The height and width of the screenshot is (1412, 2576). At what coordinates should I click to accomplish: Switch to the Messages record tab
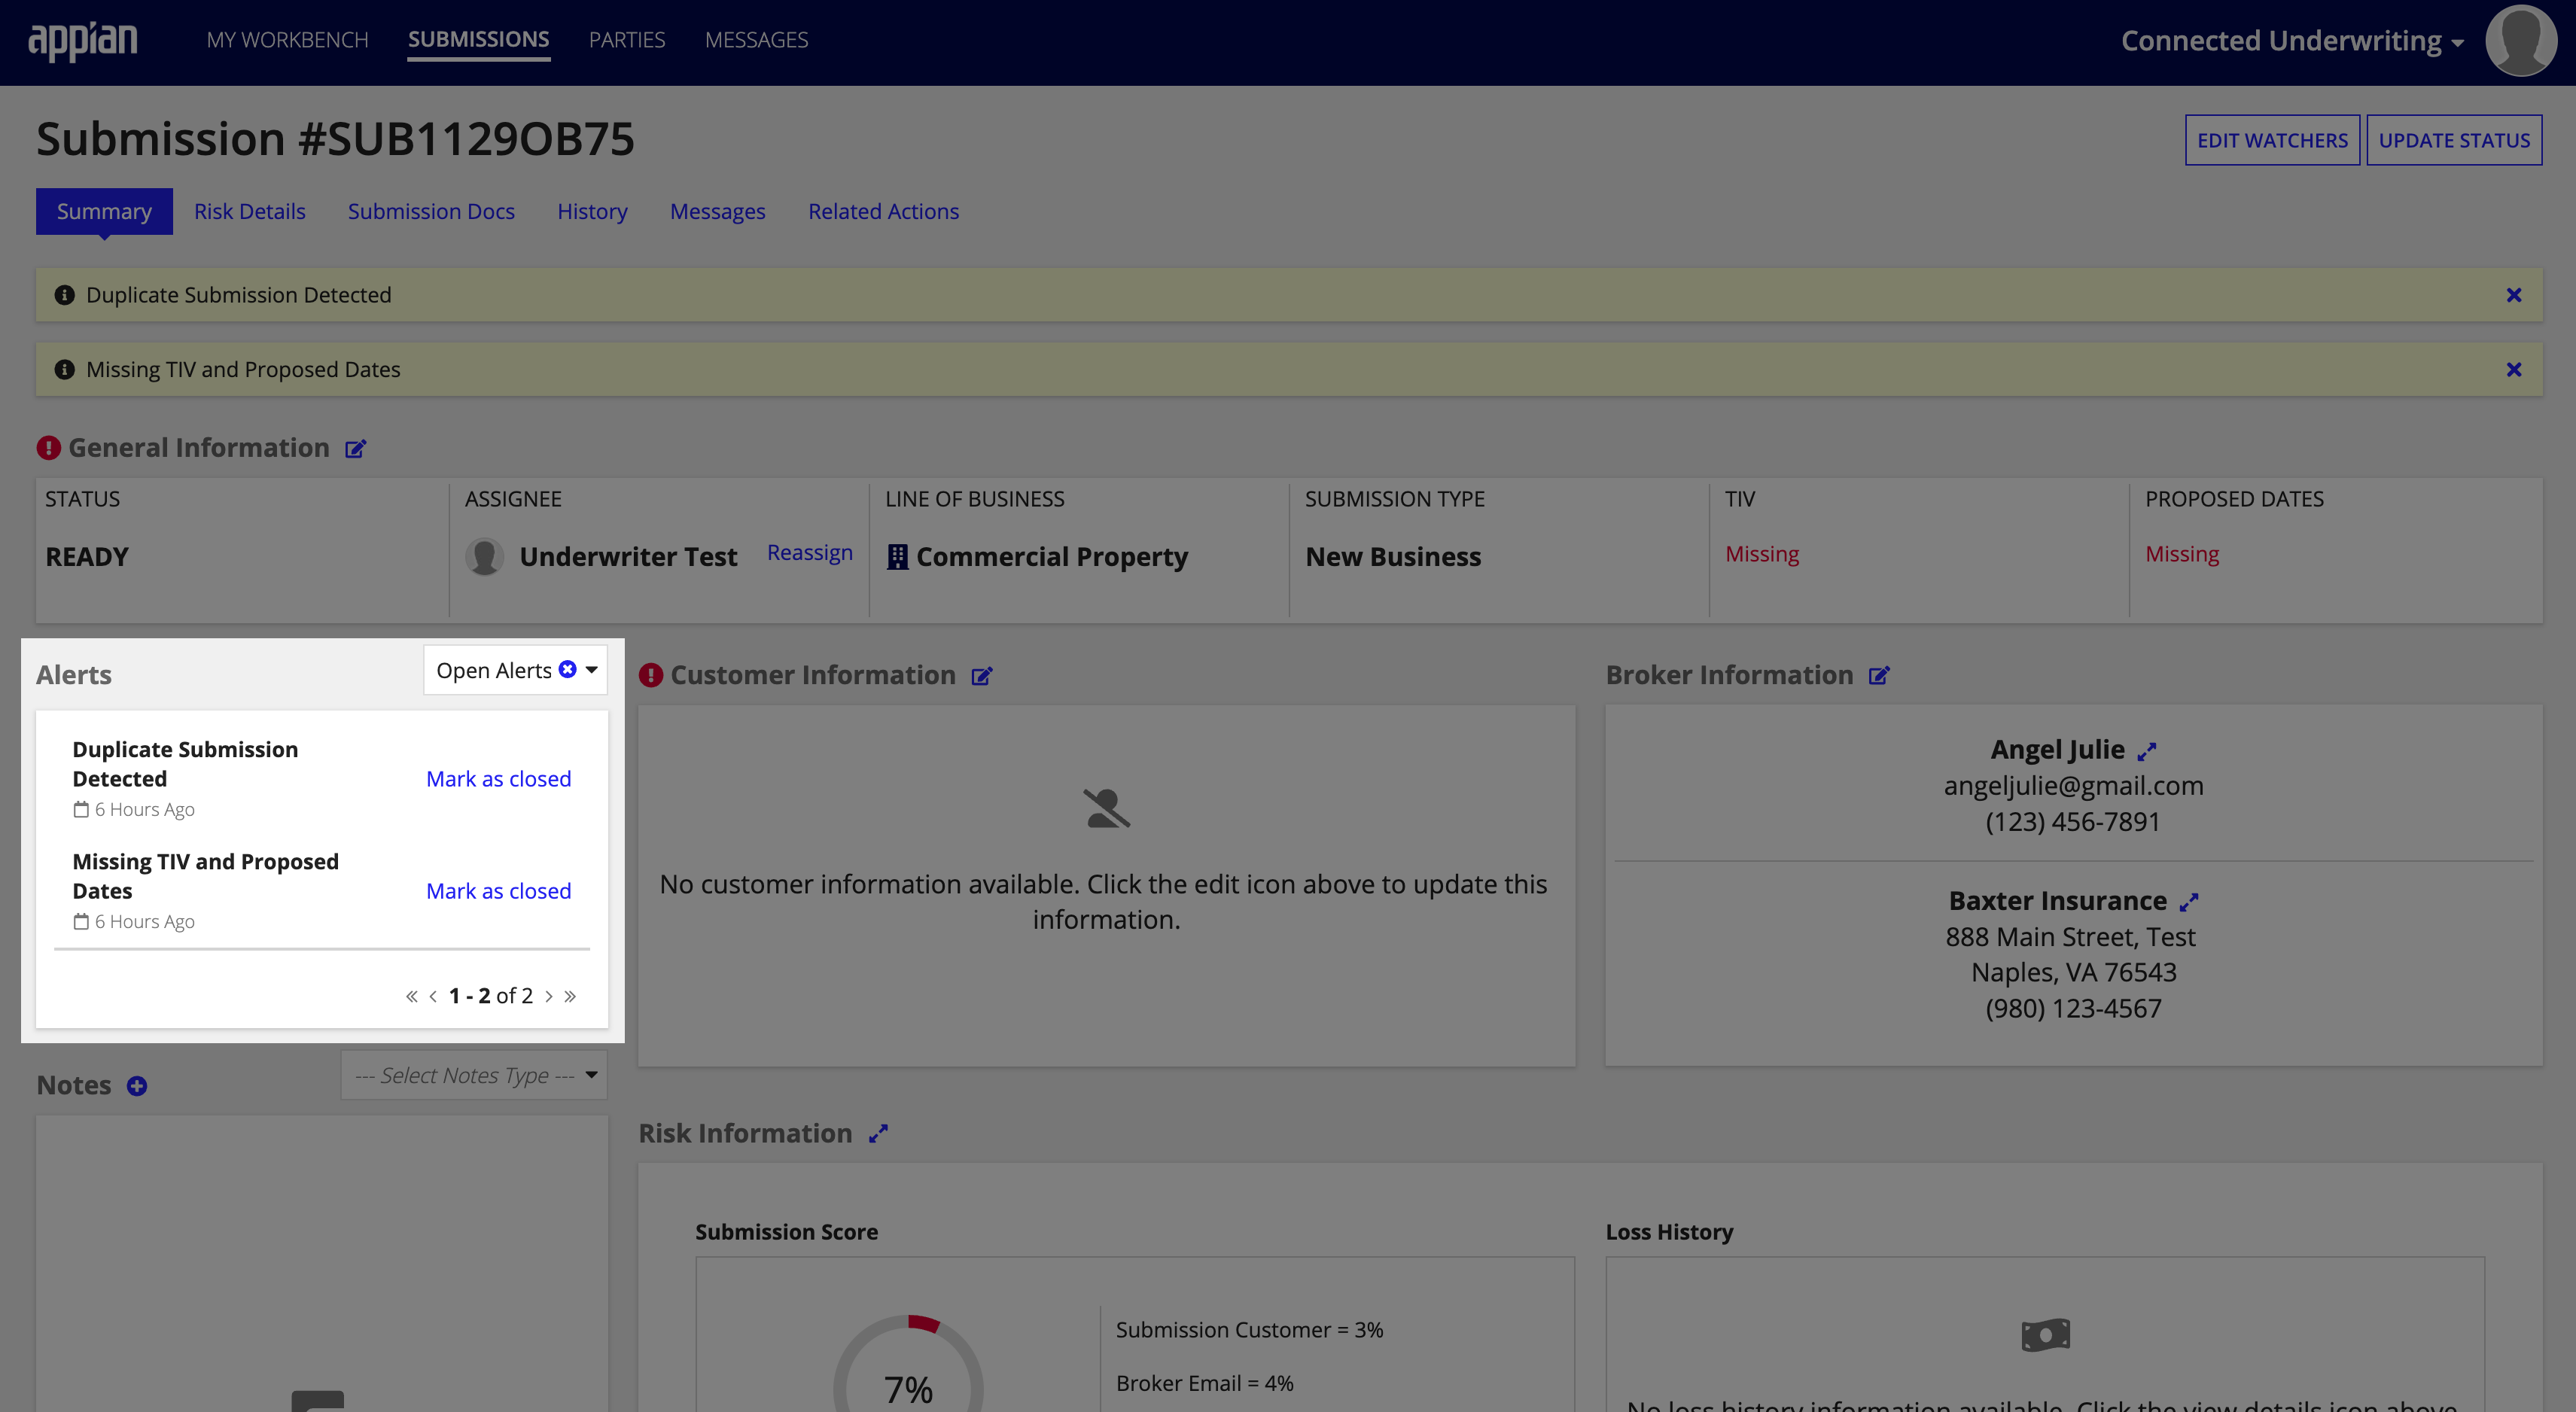point(717,212)
